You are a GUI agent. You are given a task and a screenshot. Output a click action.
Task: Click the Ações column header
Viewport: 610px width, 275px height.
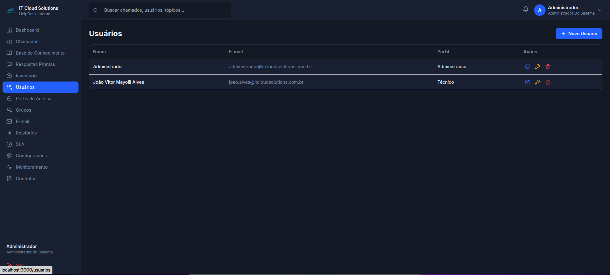coord(530,52)
